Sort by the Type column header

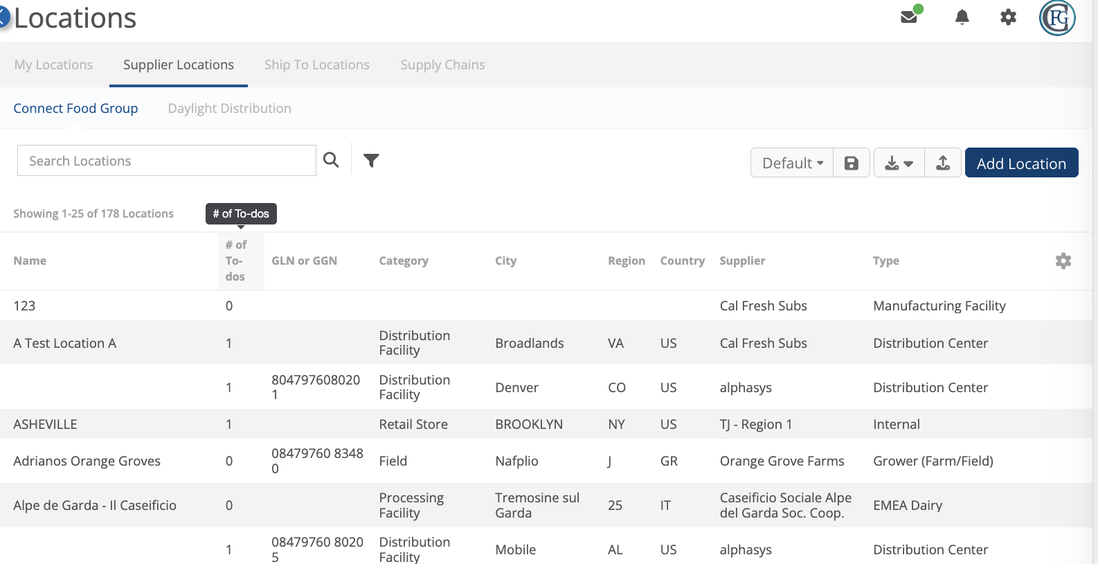(886, 261)
